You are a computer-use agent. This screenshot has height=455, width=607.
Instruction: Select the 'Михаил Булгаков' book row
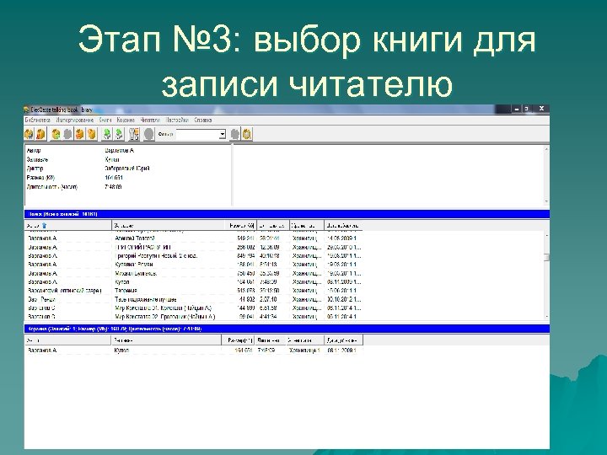coord(194,273)
